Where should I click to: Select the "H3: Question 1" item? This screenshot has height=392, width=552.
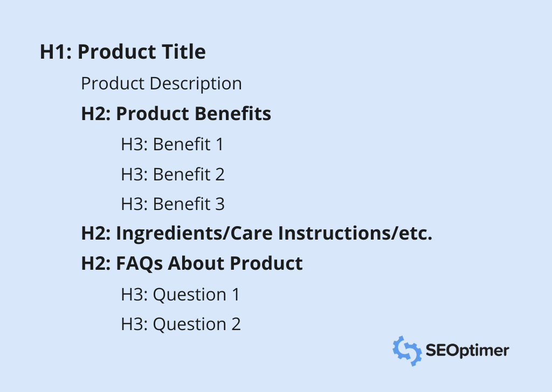180,295
